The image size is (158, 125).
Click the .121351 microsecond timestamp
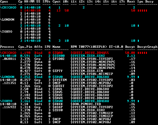tap(9, 83)
